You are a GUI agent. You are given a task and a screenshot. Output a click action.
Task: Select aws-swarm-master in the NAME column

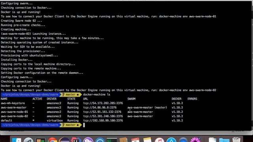[13, 108]
